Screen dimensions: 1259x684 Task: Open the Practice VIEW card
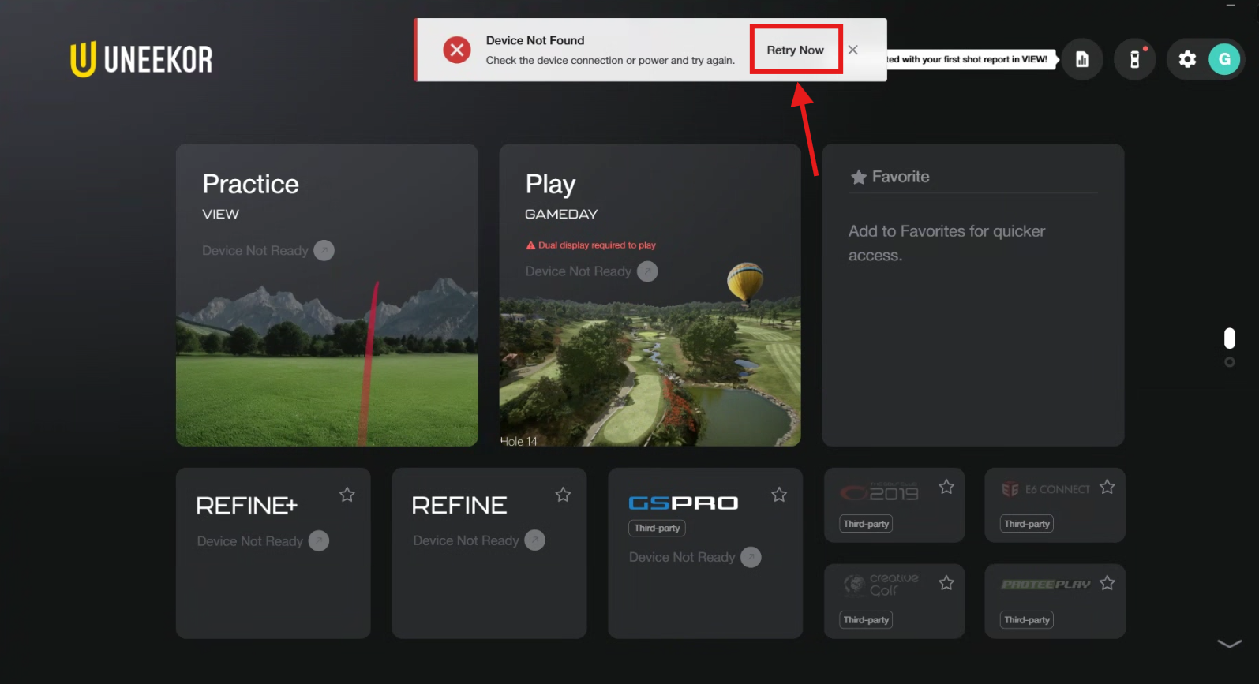(x=327, y=295)
